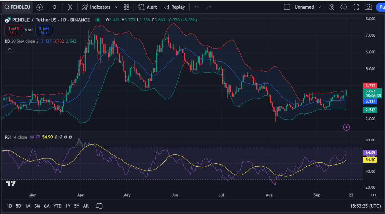This screenshot has width=385, height=214.
Task: Switch to the 1M time range
Action: (x=28, y=206)
